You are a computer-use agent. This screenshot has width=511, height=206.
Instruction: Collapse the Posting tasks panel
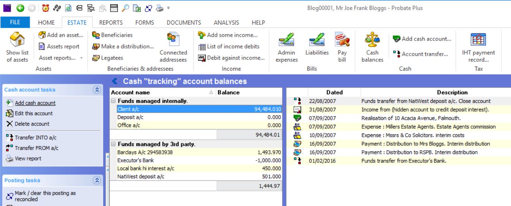[97, 181]
